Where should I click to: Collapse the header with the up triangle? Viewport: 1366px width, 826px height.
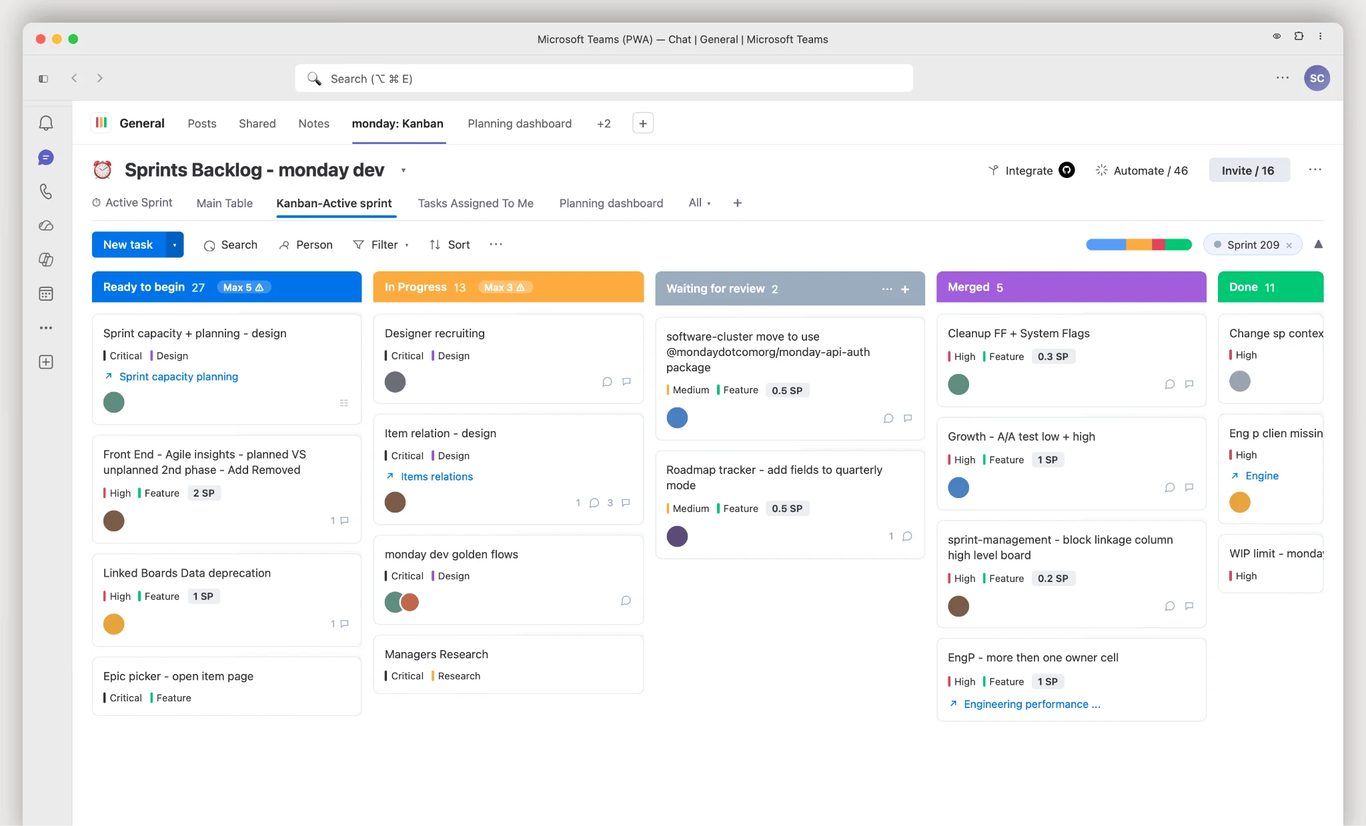coord(1318,245)
